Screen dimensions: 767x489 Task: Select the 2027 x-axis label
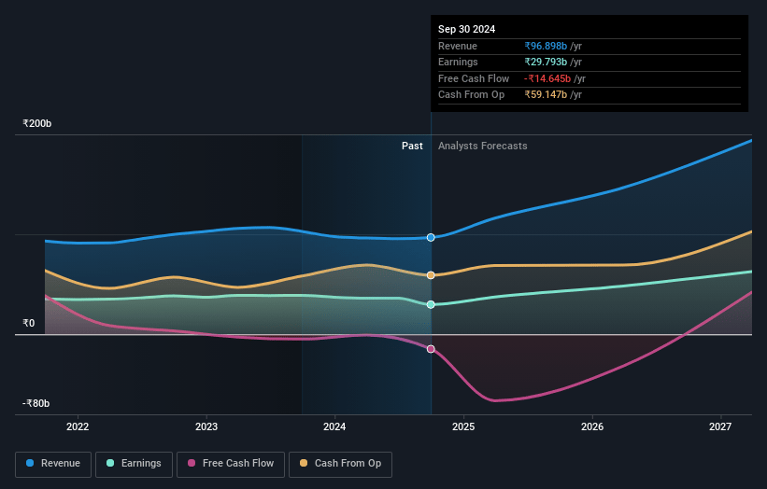[720, 426]
